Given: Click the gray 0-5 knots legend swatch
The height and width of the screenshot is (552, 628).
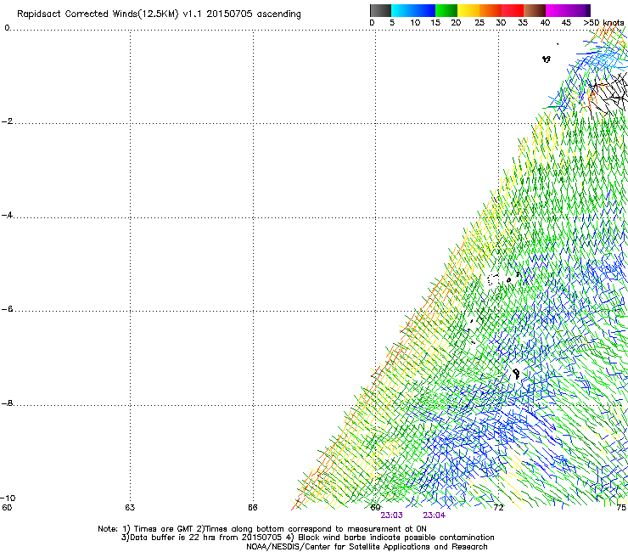Looking at the screenshot, I should click(380, 10).
